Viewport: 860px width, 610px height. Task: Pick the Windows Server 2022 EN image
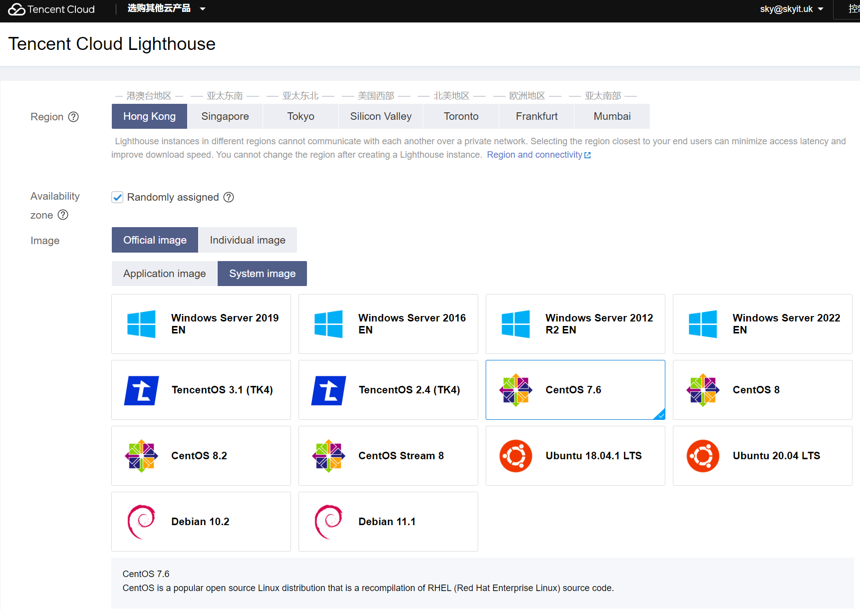762,324
